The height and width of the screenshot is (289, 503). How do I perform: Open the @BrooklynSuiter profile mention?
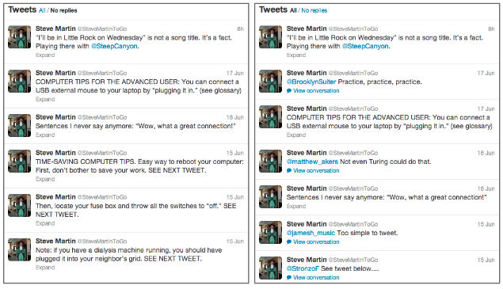click(311, 82)
